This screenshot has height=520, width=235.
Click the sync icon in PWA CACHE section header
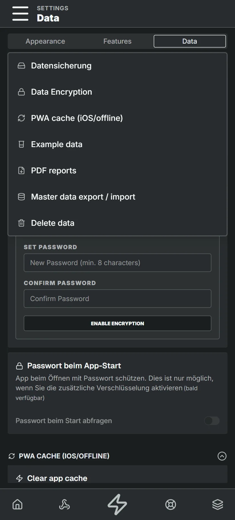tap(12, 456)
